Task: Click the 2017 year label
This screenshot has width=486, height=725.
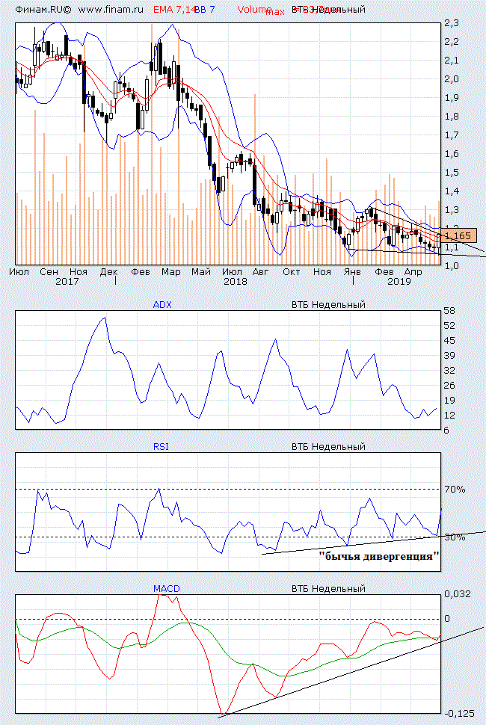Action: [x=67, y=282]
